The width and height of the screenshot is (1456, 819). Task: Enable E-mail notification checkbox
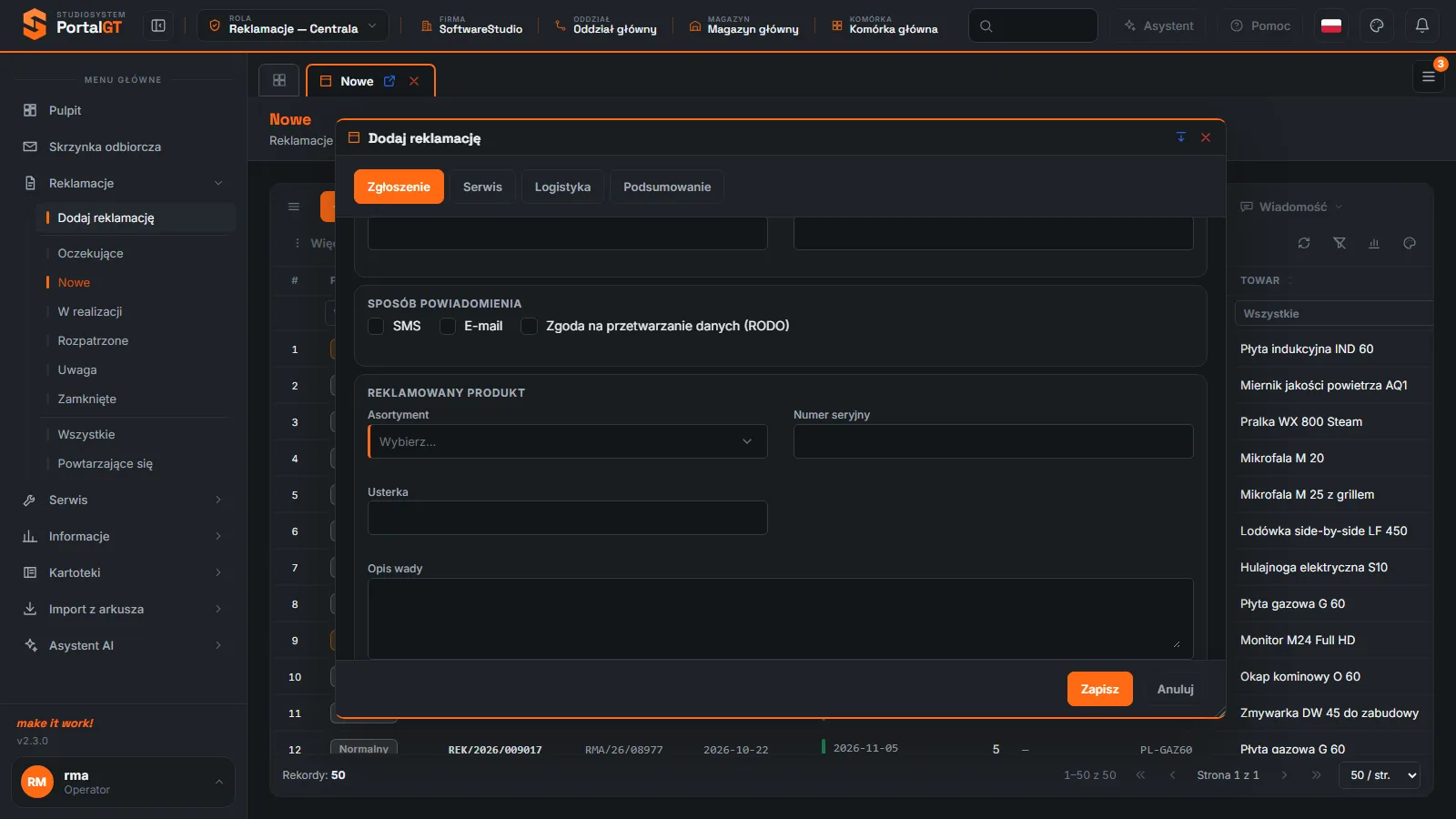point(448,326)
